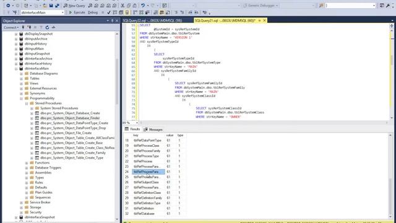Click into the quick find search box
This screenshot has height=223, width=396.
coord(348,6)
